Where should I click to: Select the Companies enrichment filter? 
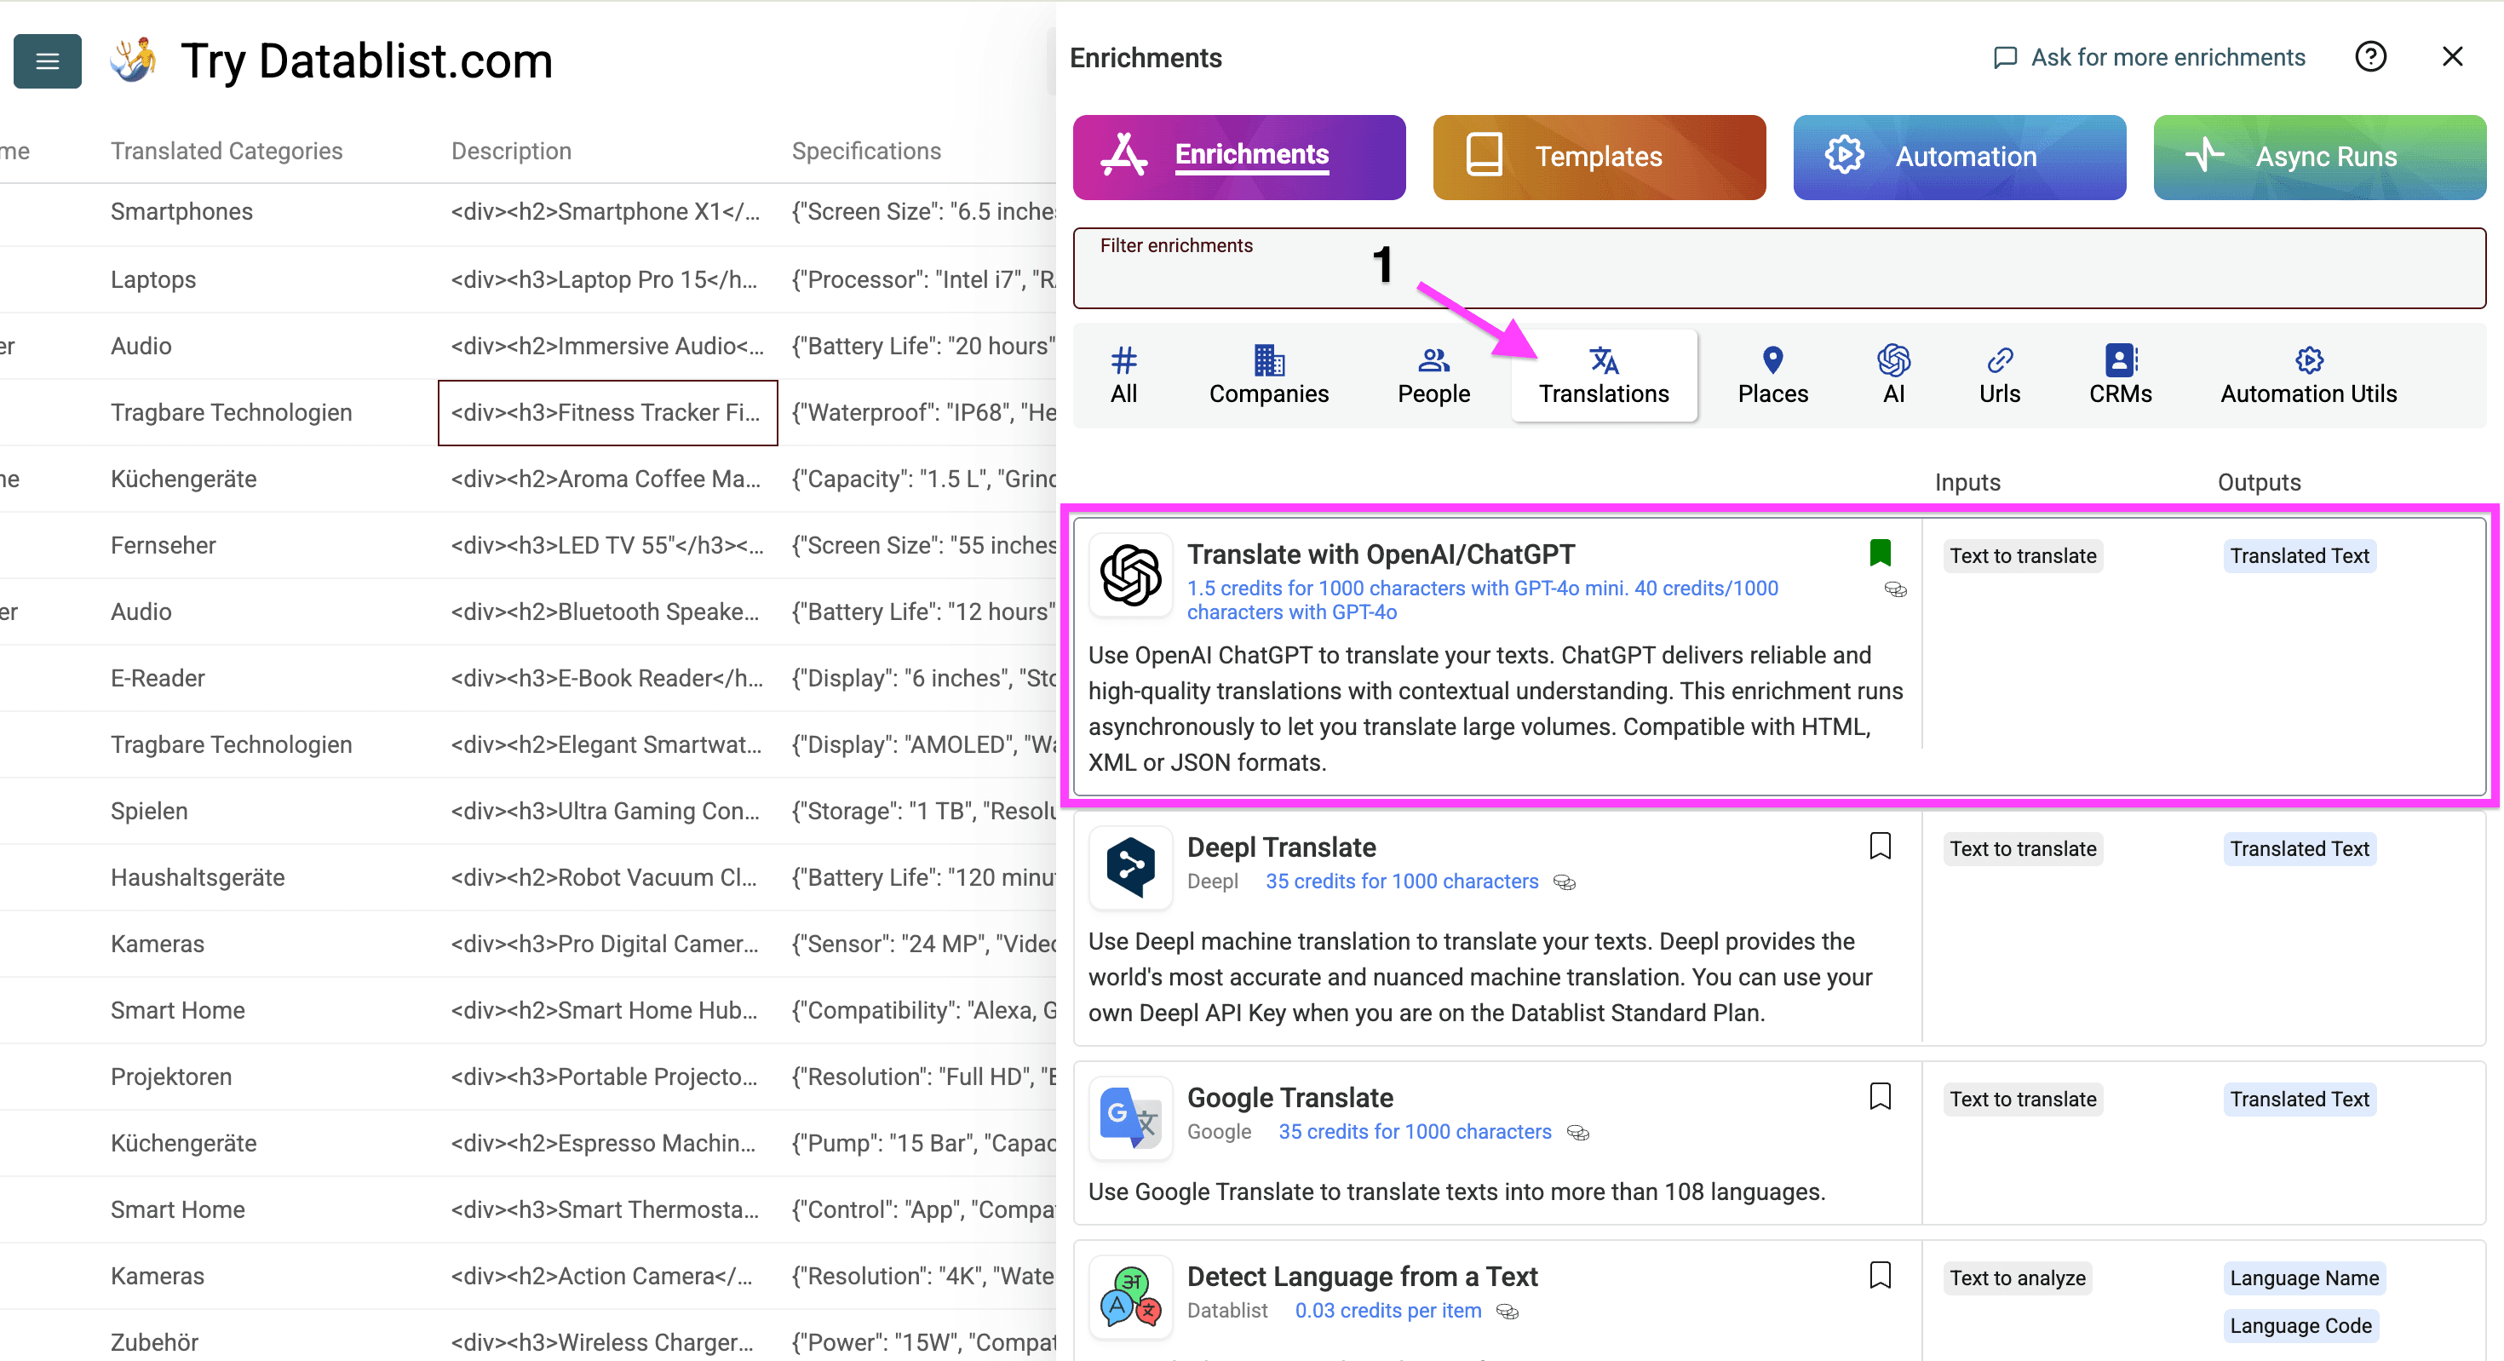click(1268, 374)
